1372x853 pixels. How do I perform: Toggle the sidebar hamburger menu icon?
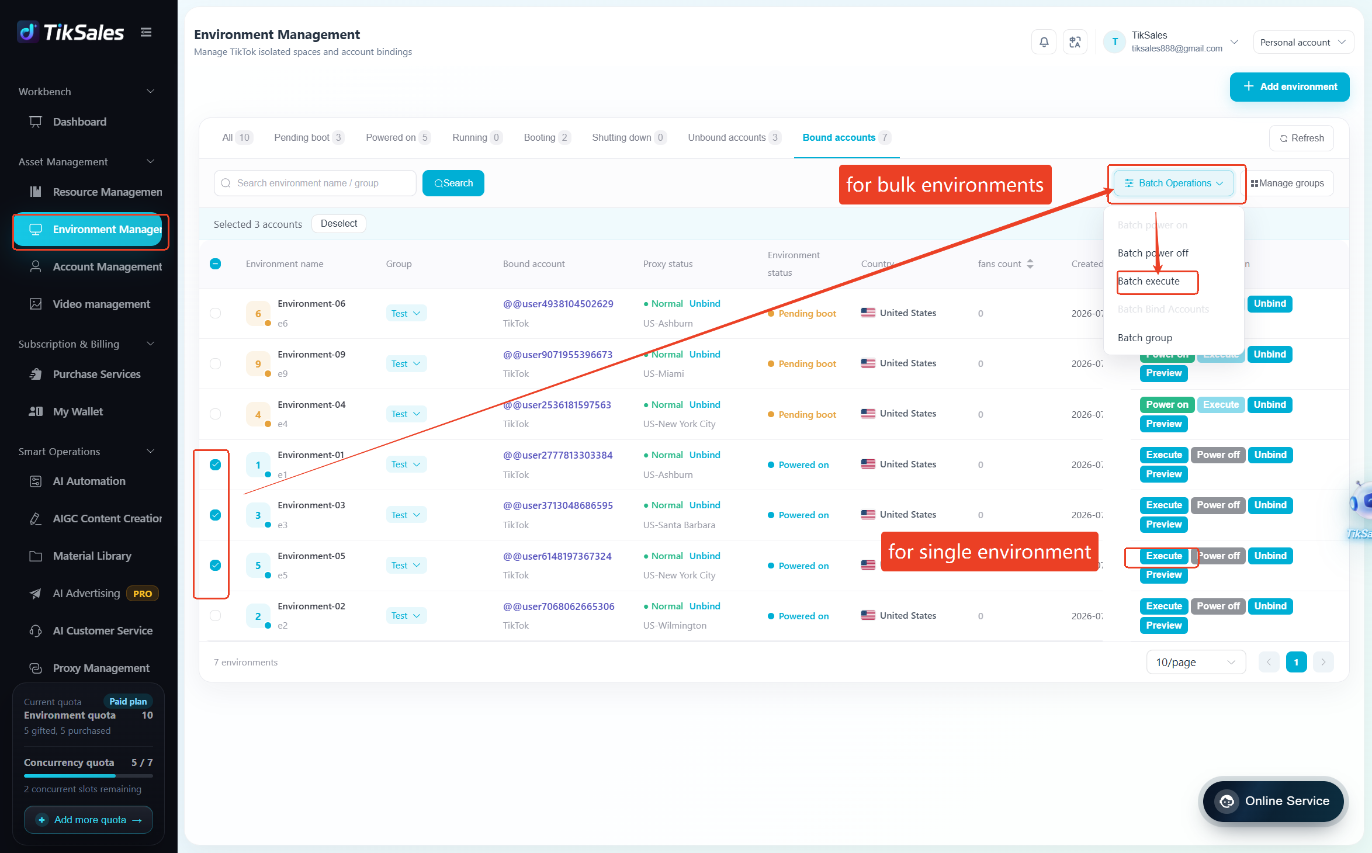(x=146, y=32)
